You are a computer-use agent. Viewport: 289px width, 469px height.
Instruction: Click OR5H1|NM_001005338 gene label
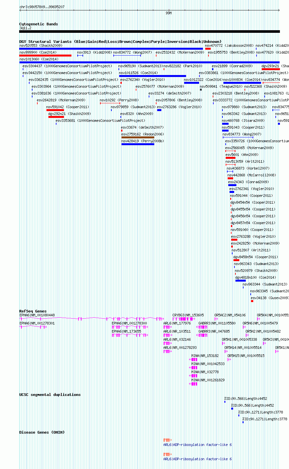(239, 339)
